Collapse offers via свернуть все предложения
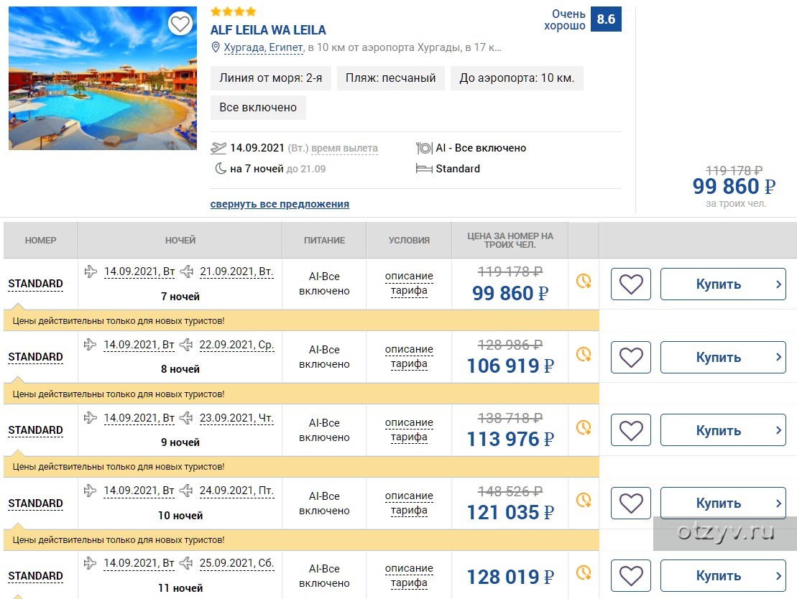This screenshot has width=797, height=599. [280, 204]
